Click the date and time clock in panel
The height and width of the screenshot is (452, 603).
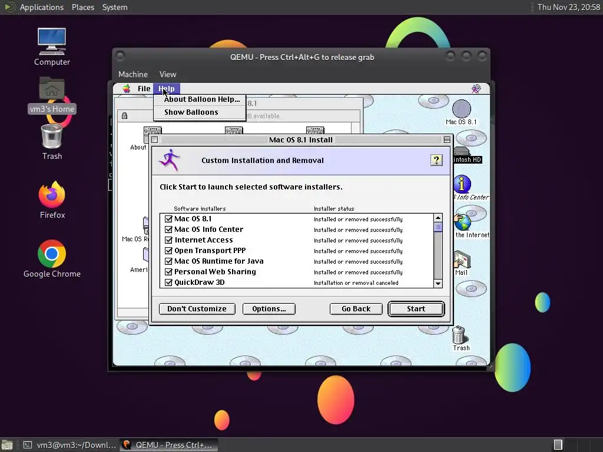click(568, 7)
